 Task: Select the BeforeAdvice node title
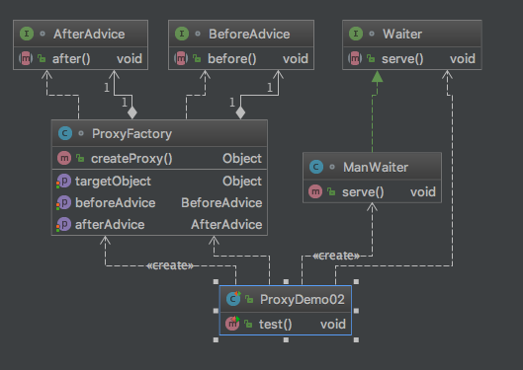click(x=249, y=34)
